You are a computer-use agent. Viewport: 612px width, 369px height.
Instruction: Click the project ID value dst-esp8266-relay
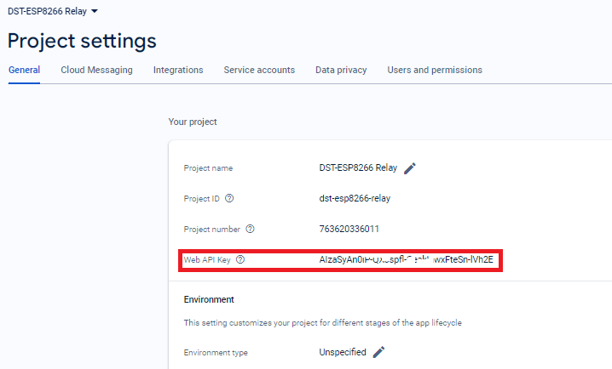(355, 199)
